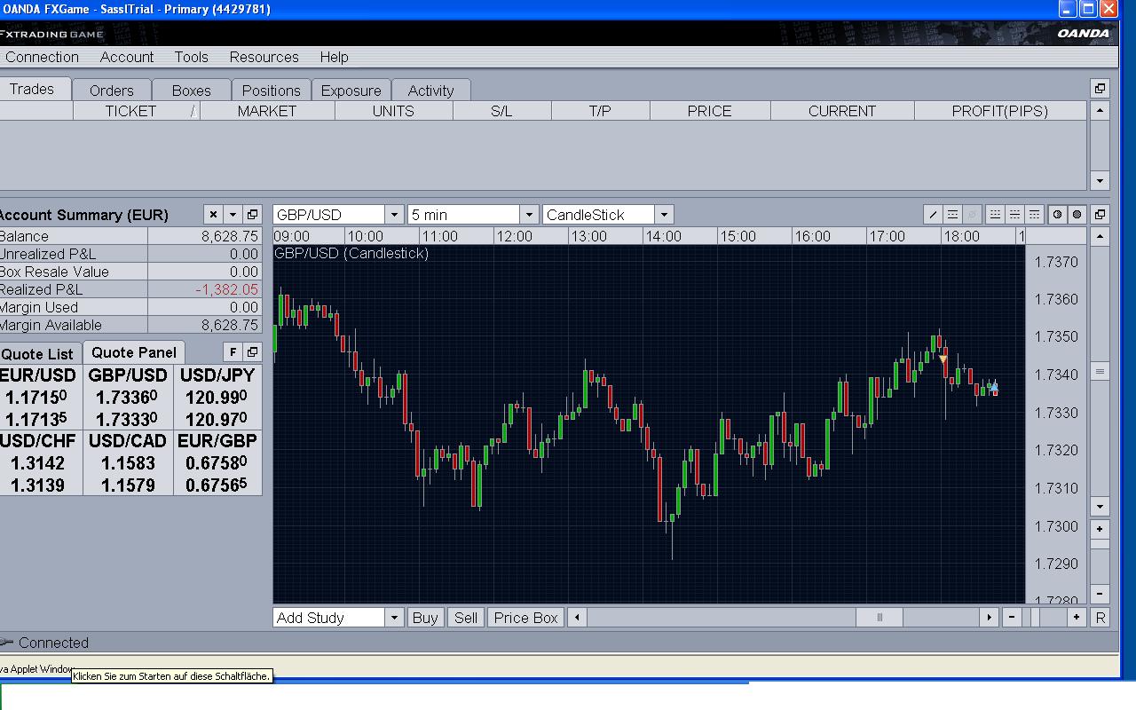Image resolution: width=1136 pixels, height=710 pixels.
Task: Close the Account Summary panel
Action: (x=213, y=215)
